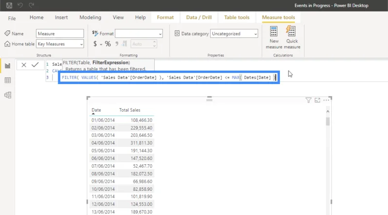The height and width of the screenshot is (215, 388).
Task: Select the 11/06/2014 date cell
Action: coord(103,197)
